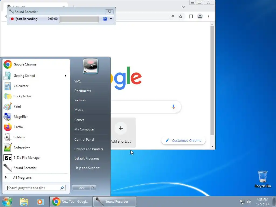Open the Recycle Bin on the desktop
Screen dimensions: 276x207
[x=263, y=179]
